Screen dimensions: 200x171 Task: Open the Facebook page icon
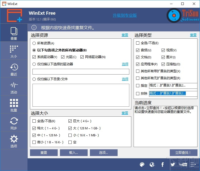point(162,165)
